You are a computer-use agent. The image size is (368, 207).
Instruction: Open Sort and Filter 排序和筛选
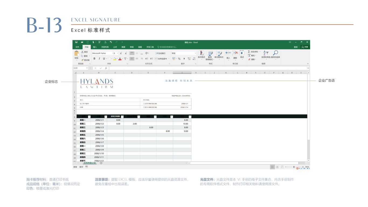pyautogui.click(x=266, y=55)
